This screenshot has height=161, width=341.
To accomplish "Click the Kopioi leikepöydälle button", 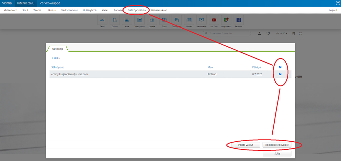I will (x=277, y=145).
